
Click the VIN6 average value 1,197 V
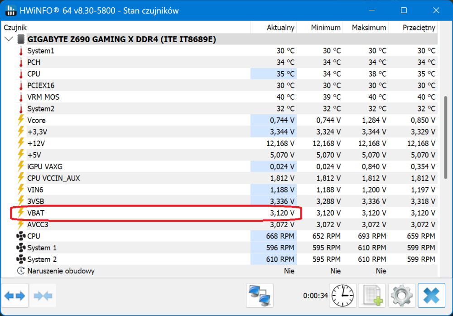423,190
